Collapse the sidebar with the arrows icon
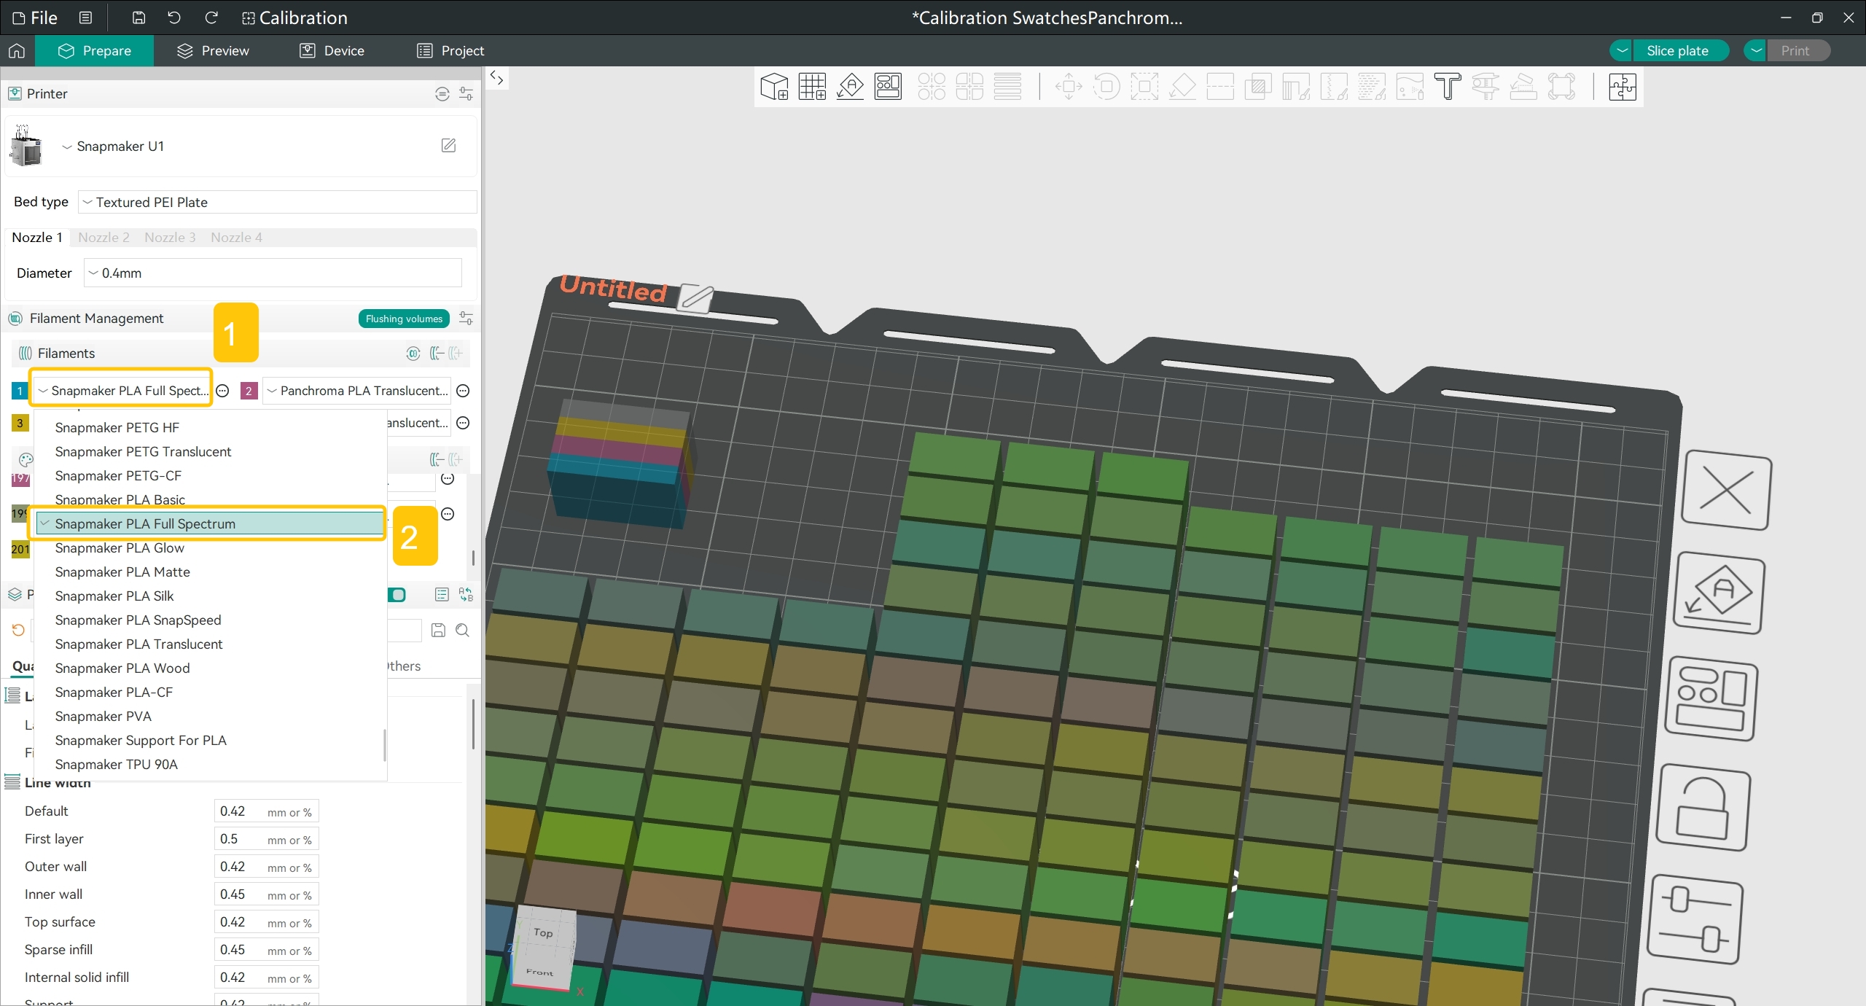The height and width of the screenshot is (1006, 1866). [x=496, y=77]
